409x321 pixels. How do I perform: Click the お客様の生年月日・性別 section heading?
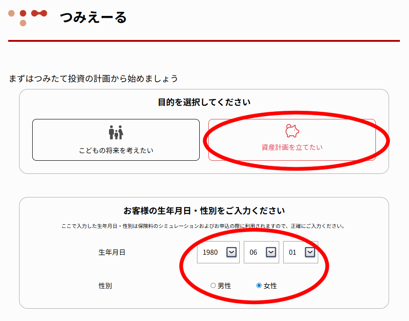[x=204, y=211]
